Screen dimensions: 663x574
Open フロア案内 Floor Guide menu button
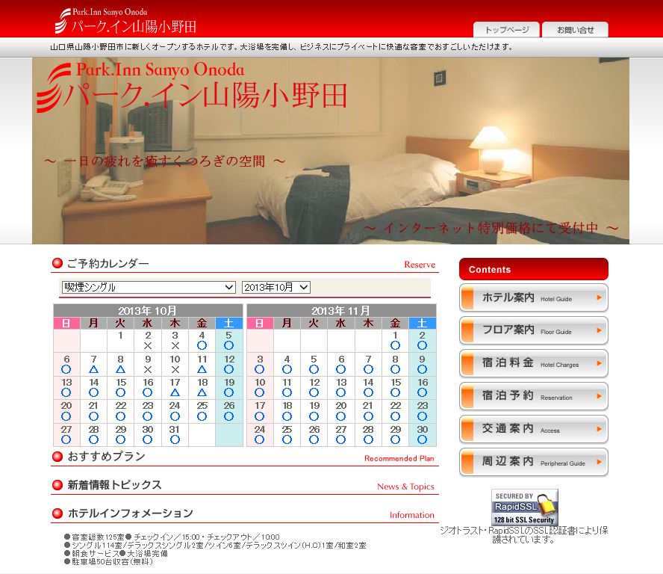534,330
